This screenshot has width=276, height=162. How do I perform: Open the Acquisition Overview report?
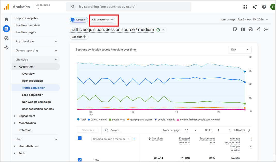click(x=28, y=74)
